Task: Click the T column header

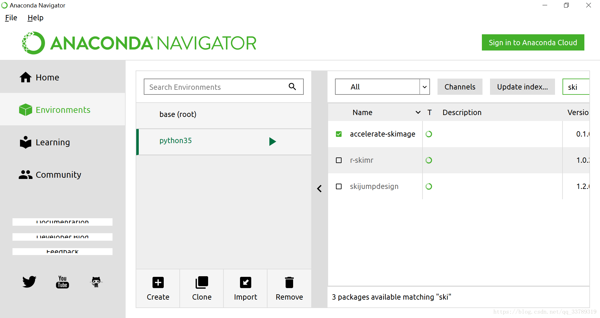Action: [430, 112]
